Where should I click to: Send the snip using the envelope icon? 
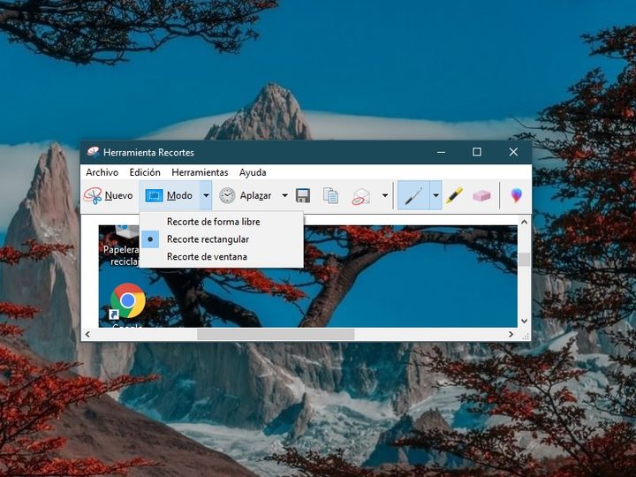click(x=360, y=195)
